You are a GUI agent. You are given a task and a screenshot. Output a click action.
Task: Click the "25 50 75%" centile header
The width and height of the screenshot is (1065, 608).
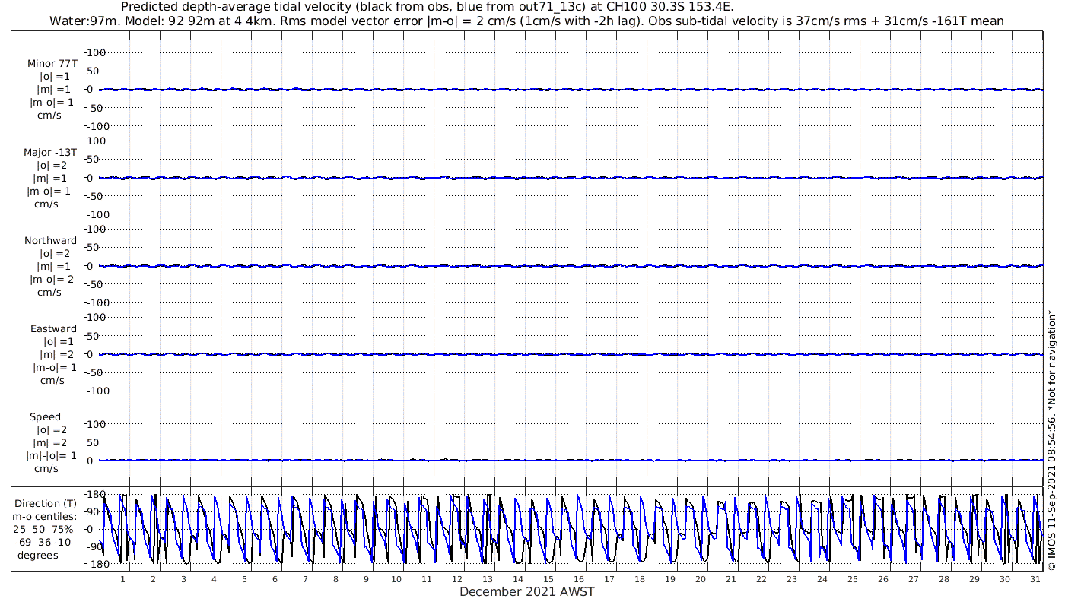(44, 529)
